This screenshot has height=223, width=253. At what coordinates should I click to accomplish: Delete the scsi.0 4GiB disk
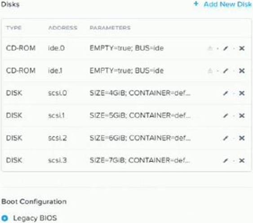pyautogui.click(x=242, y=93)
